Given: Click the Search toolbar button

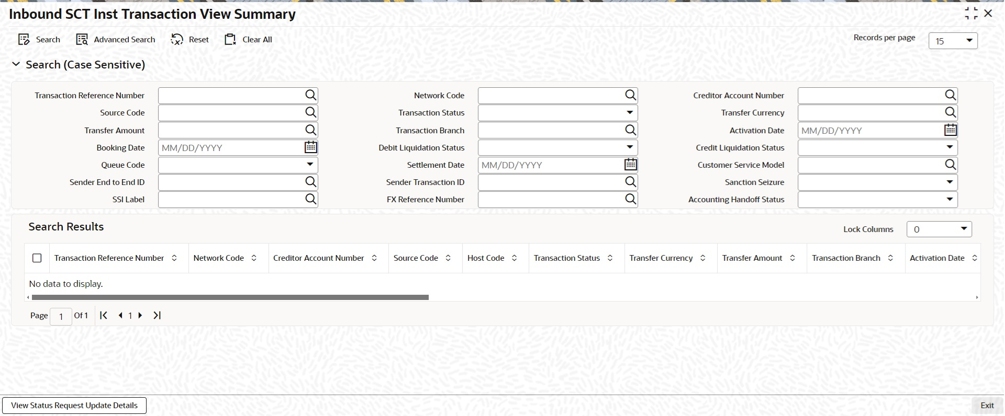Looking at the screenshot, I should click(39, 40).
